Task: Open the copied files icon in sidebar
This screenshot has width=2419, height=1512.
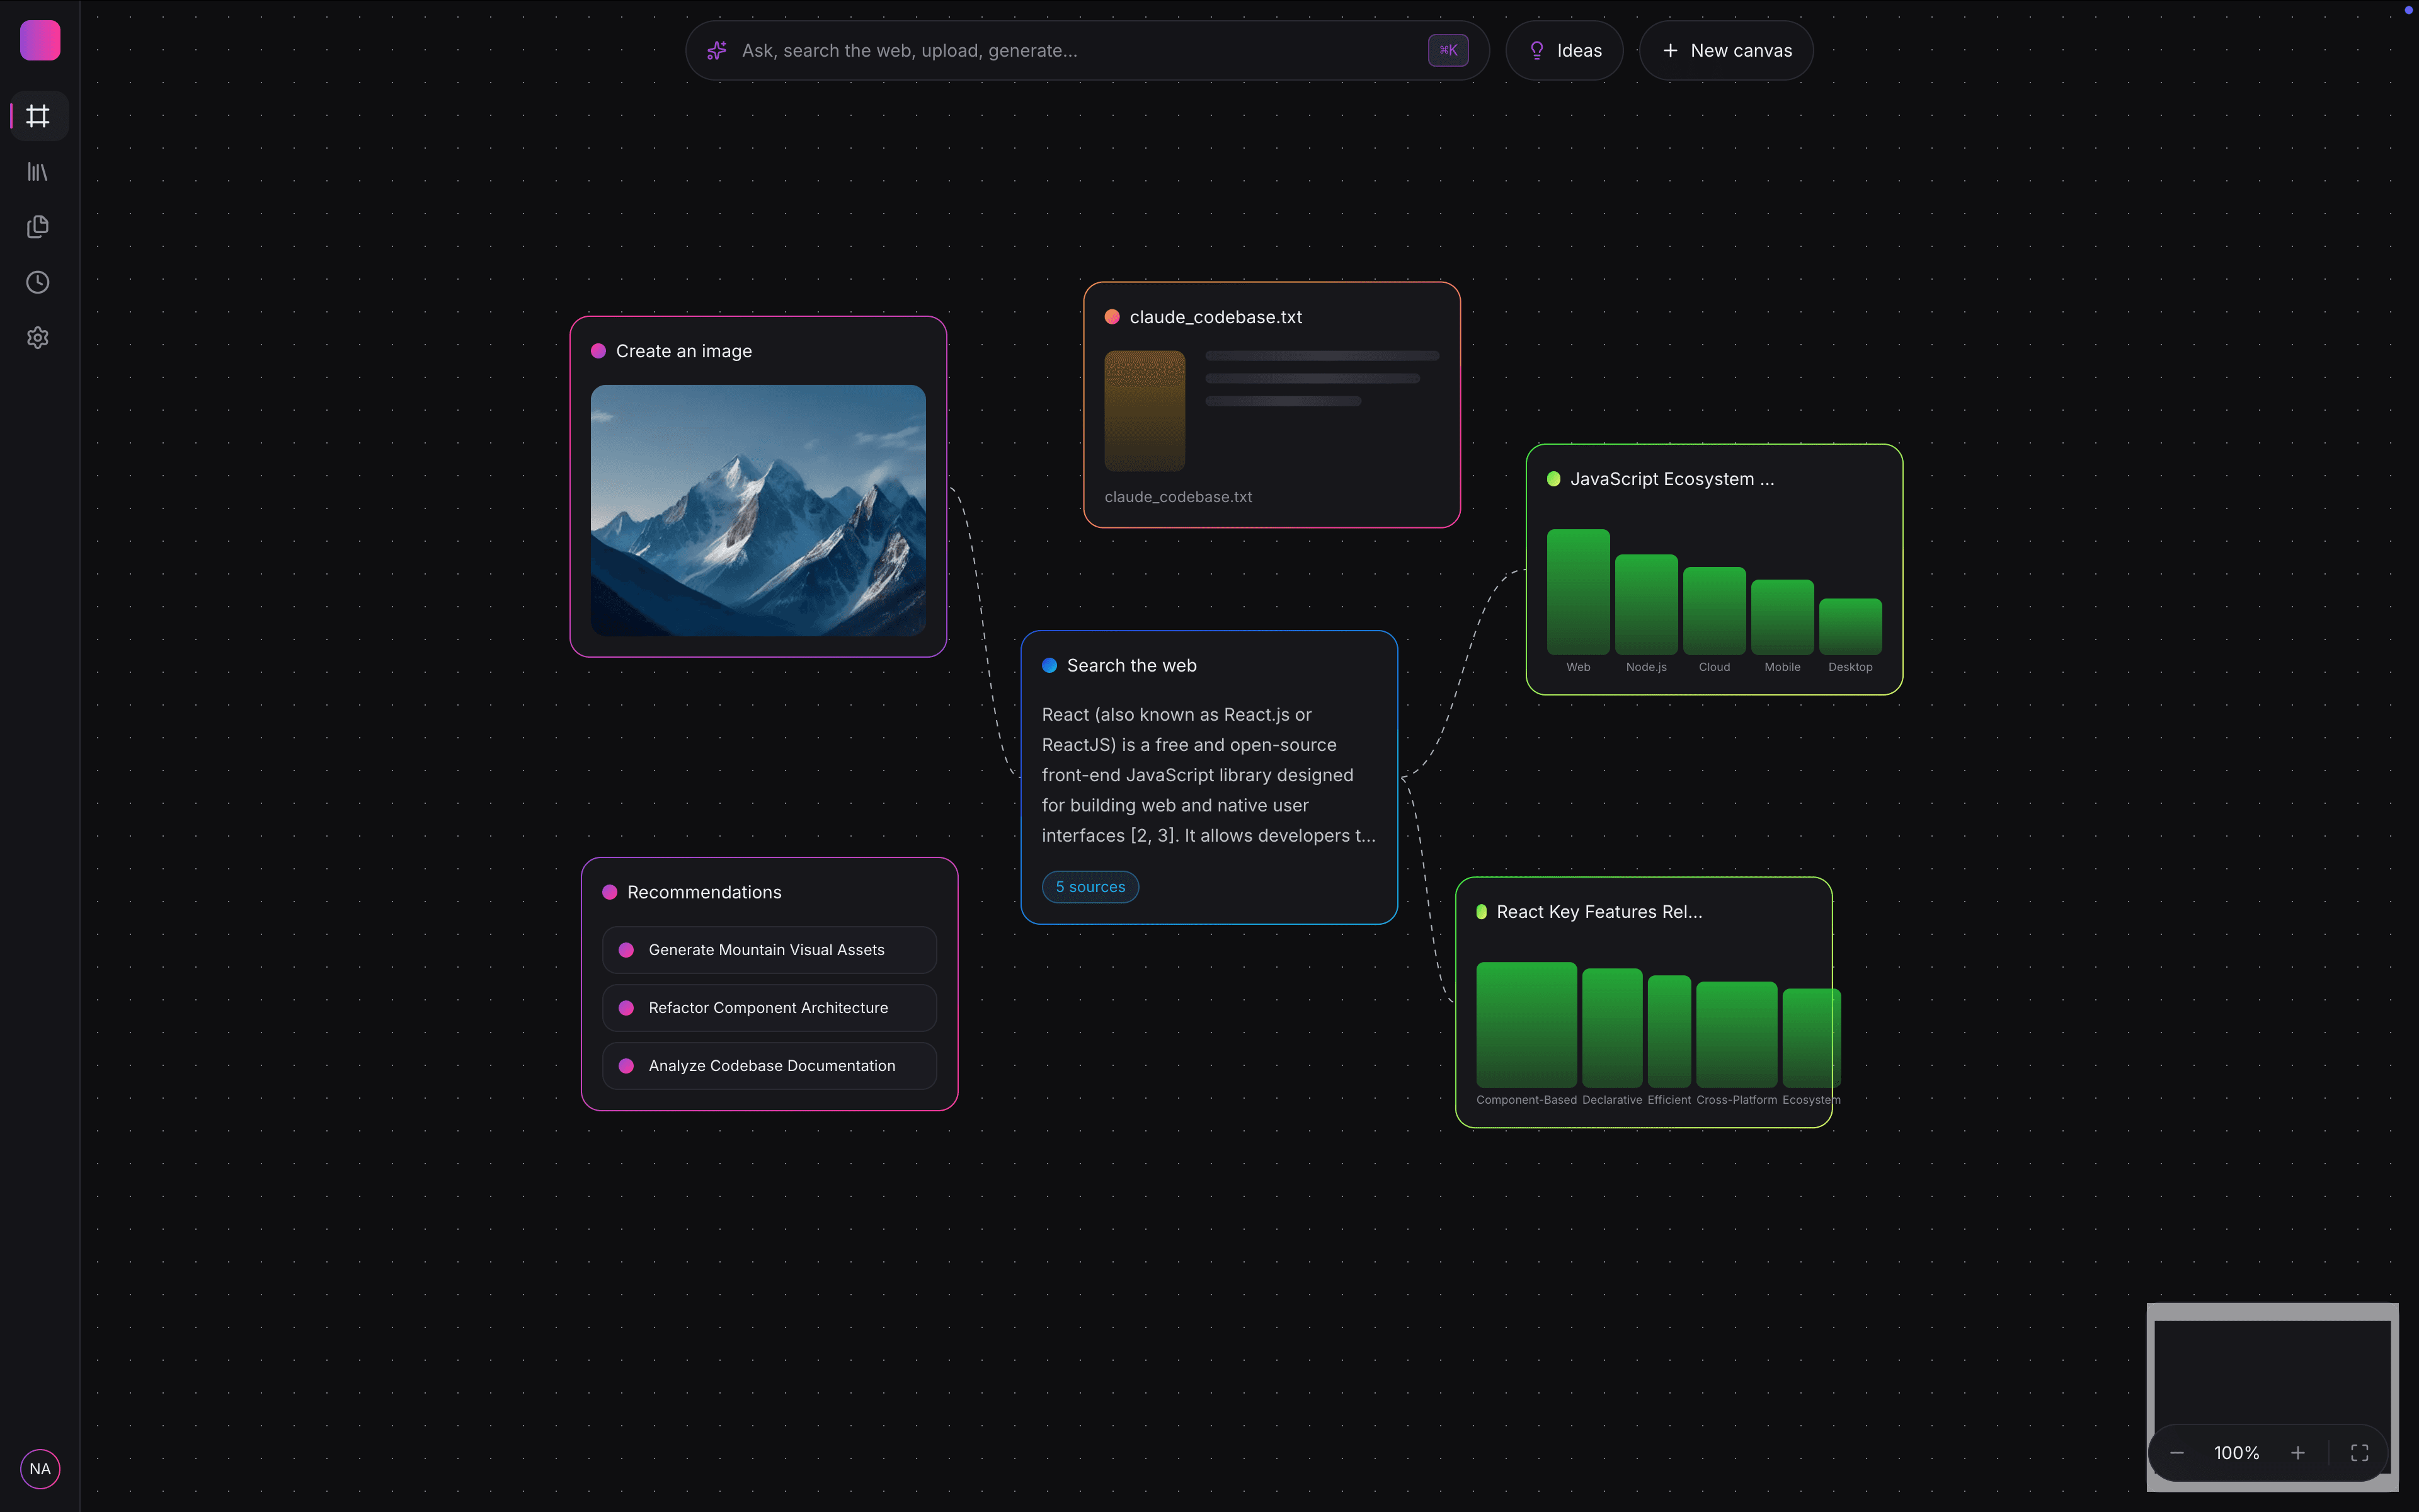Action: [x=38, y=227]
